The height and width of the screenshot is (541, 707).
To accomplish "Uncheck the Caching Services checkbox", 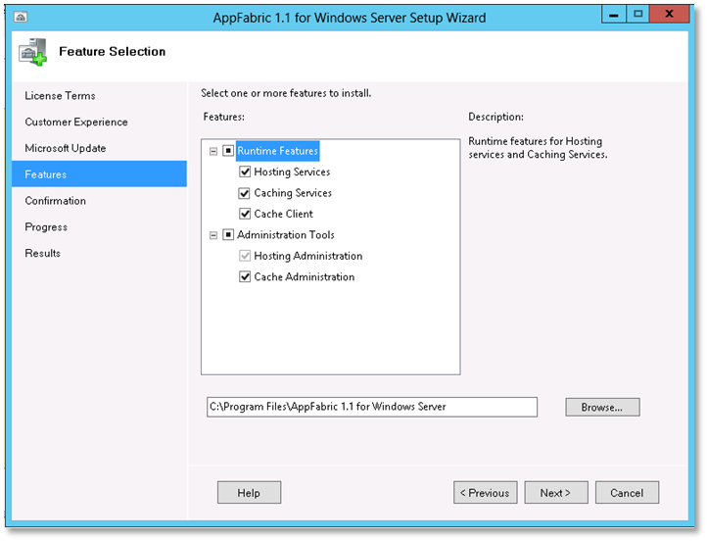I will (x=246, y=193).
